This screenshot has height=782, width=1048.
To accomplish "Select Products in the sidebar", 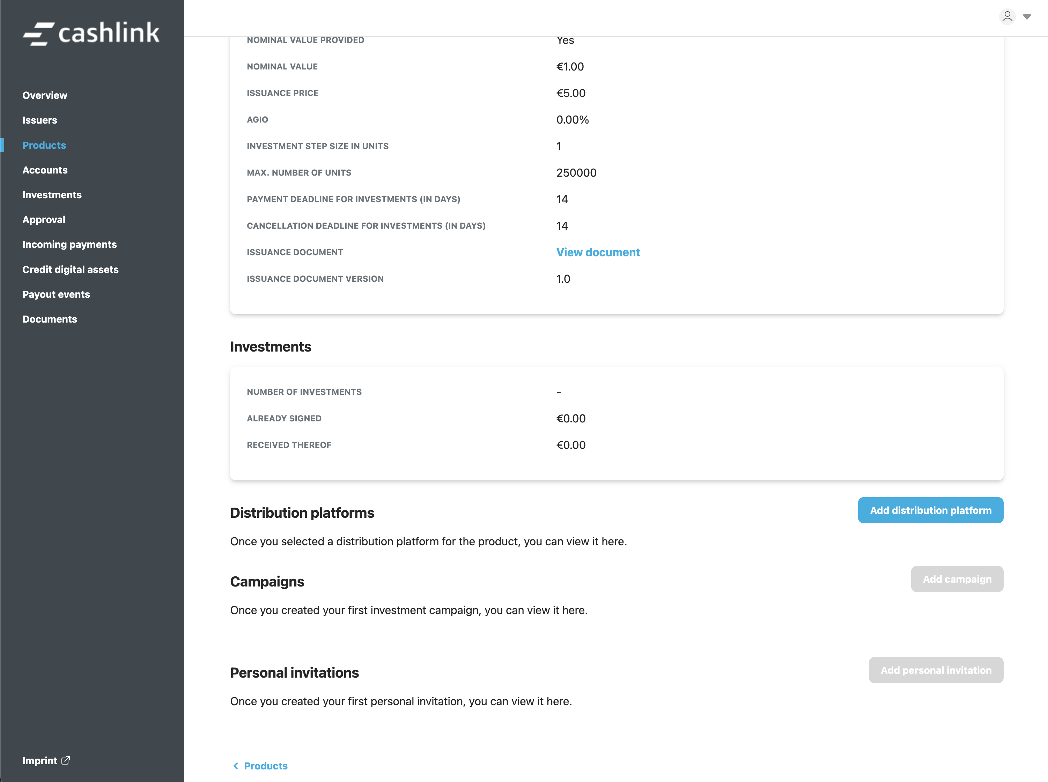I will [44, 145].
